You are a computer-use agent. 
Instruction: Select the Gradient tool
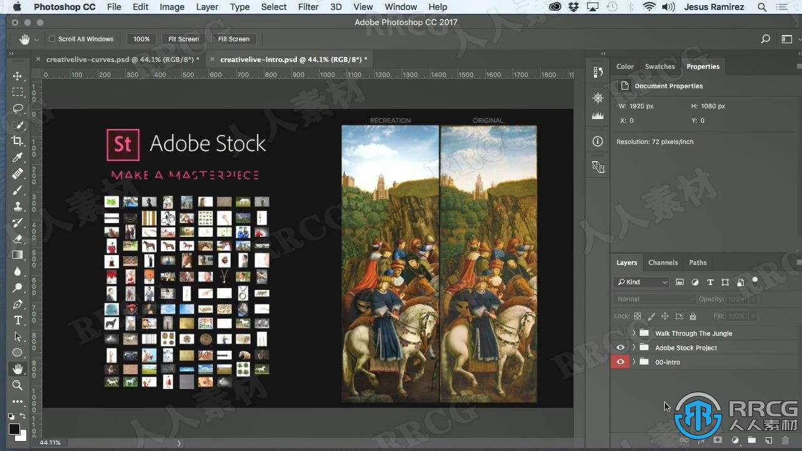click(x=18, y=255)
